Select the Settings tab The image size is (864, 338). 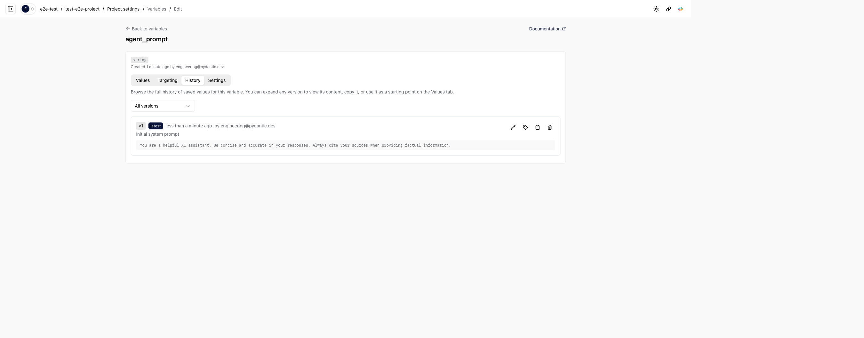pyautogui.click(x=217, y=80)
